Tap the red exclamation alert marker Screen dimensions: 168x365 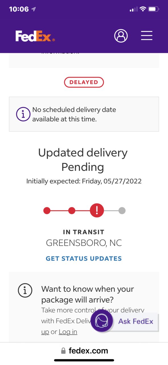[97, 211]
